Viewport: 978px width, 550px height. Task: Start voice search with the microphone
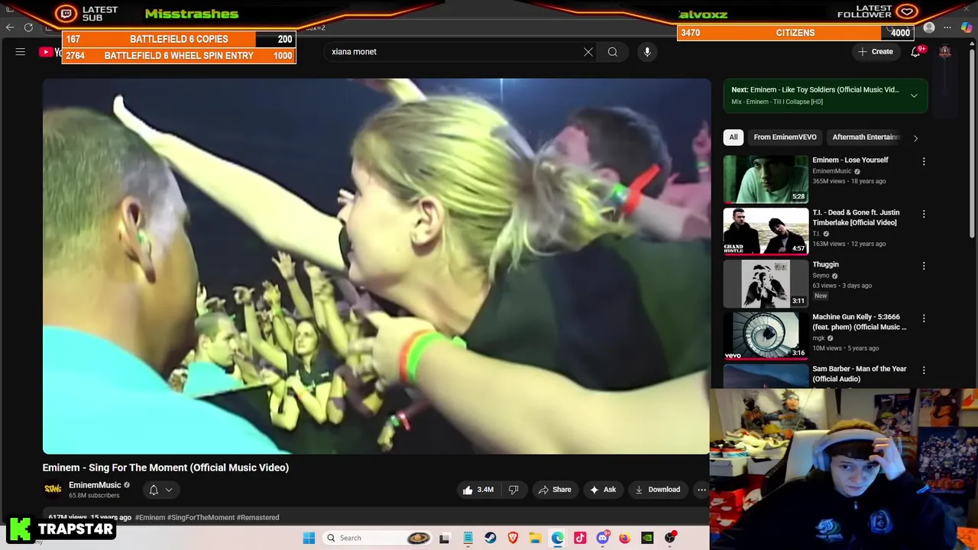[x=647, y=52]
